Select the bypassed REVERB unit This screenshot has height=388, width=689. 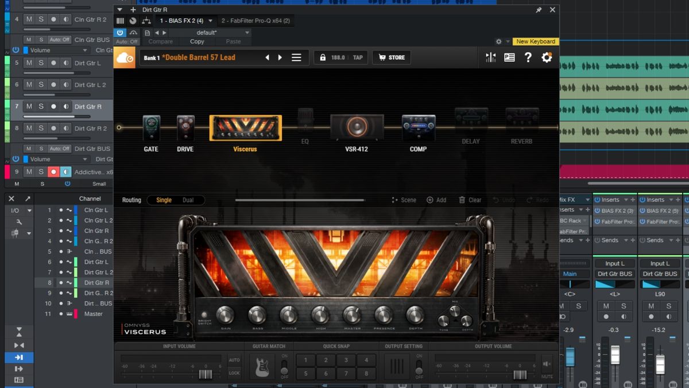pos(522,120)
